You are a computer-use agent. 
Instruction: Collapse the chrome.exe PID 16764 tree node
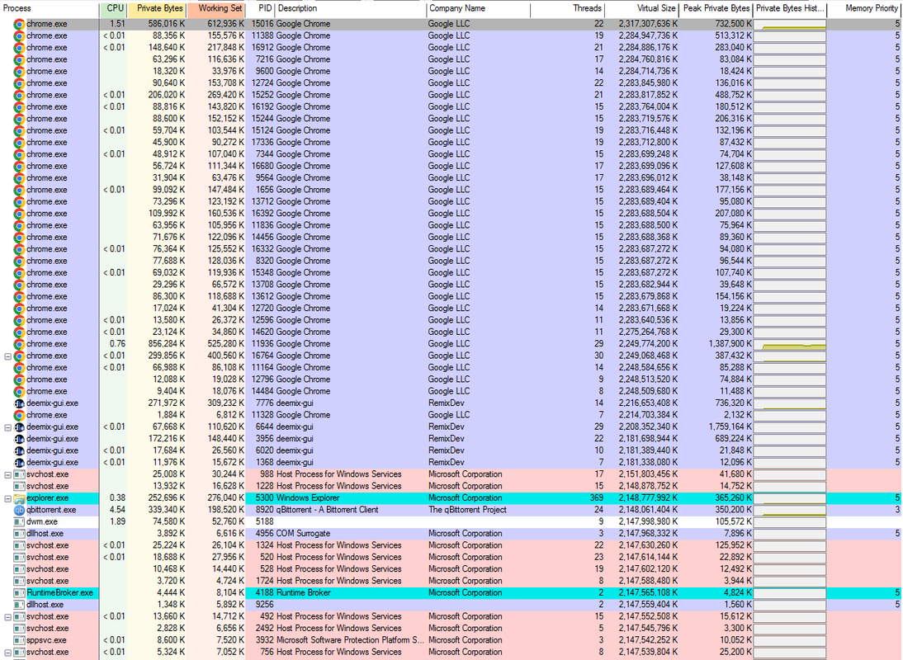pos(7,356)
